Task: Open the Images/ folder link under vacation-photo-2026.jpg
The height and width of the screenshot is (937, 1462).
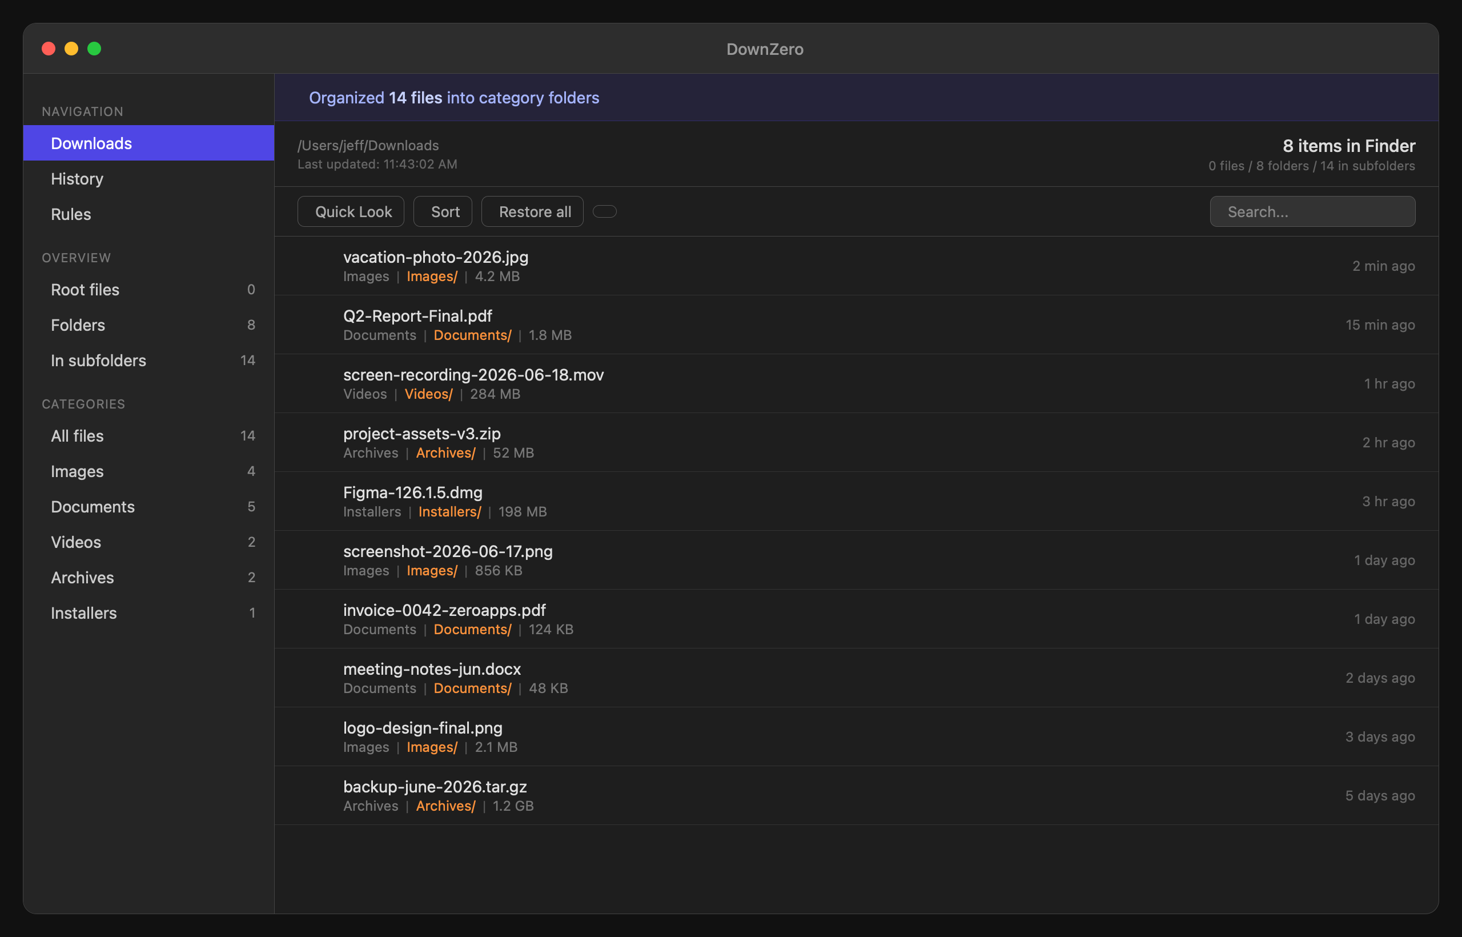Action: click(x=432, y=276)
